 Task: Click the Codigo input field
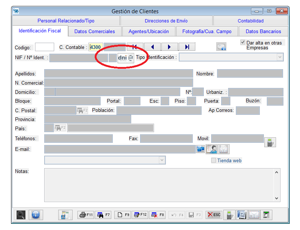point(44,47)
